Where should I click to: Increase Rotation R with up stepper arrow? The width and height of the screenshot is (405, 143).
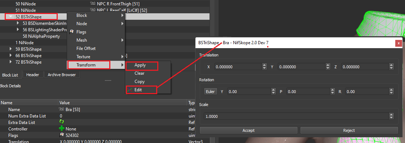click(x=392, y=90)
